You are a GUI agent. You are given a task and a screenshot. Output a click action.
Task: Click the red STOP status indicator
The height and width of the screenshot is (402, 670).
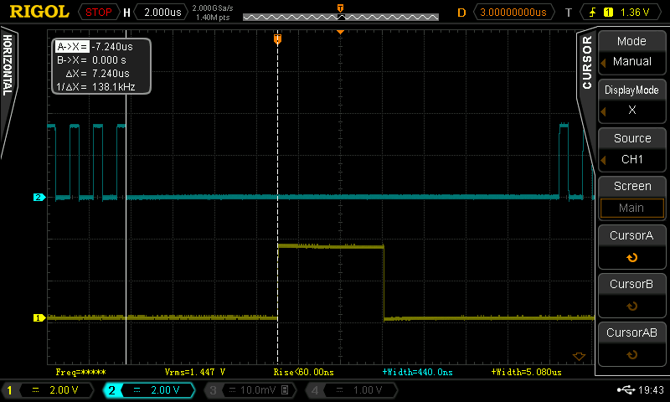[x=98, y=12]
